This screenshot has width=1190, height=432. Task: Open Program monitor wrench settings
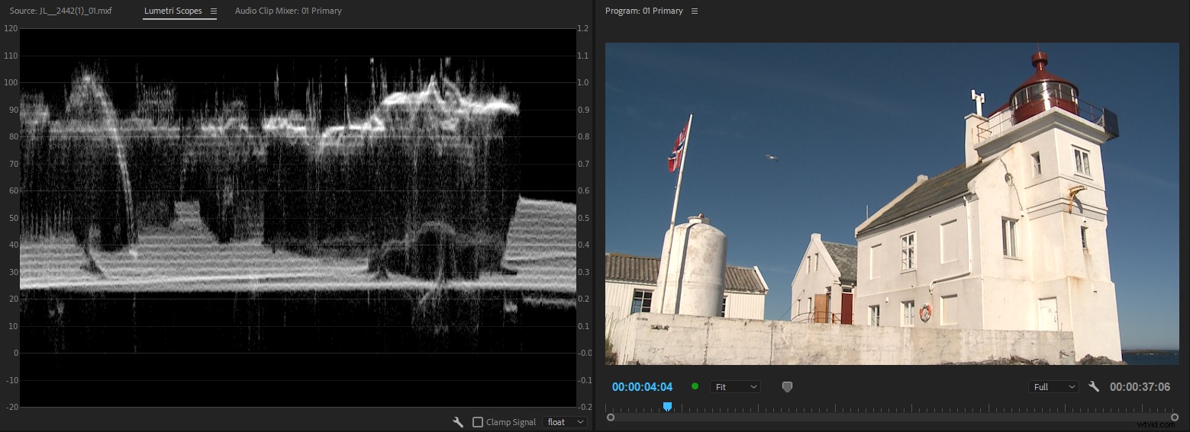[1094, 387]
